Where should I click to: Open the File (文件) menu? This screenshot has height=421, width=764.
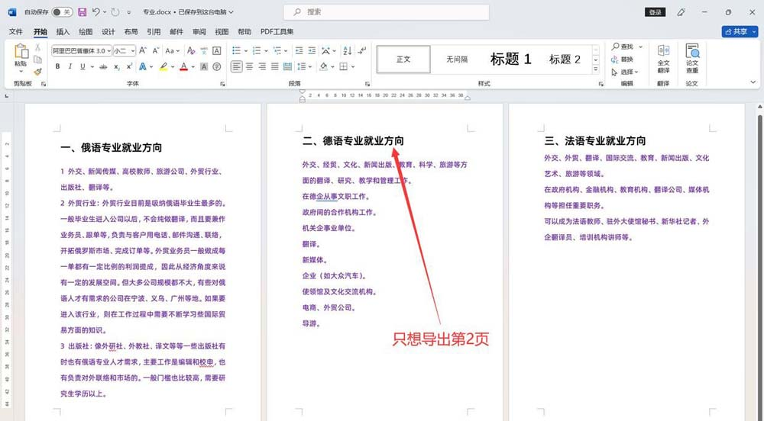[15, 31]
